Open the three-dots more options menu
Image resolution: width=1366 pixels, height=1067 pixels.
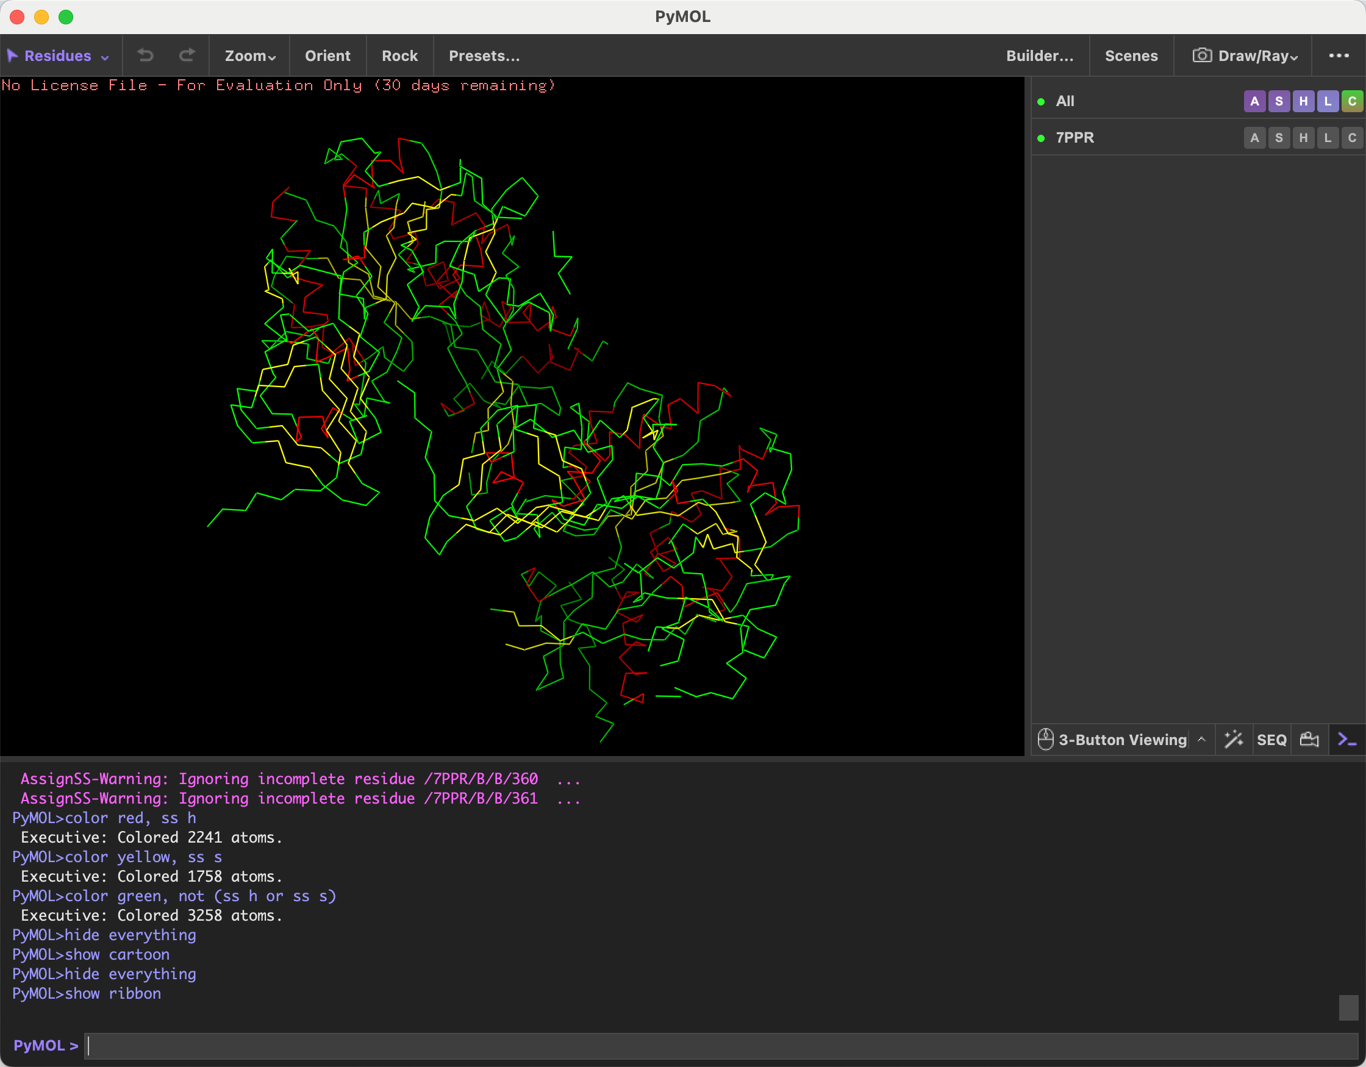tap(1339, 55)
